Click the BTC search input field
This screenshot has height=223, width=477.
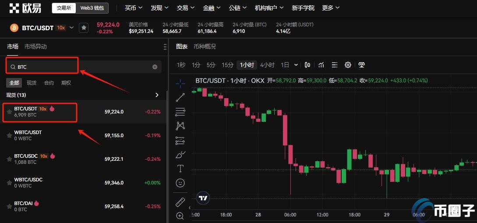coord(84,67)
